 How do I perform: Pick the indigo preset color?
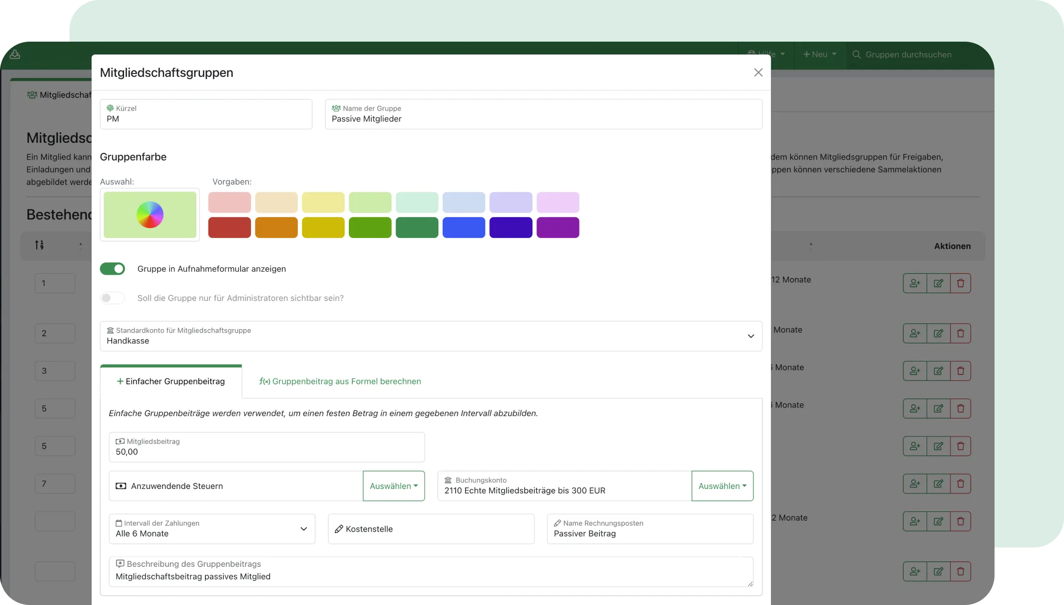(x=511, y=228)
